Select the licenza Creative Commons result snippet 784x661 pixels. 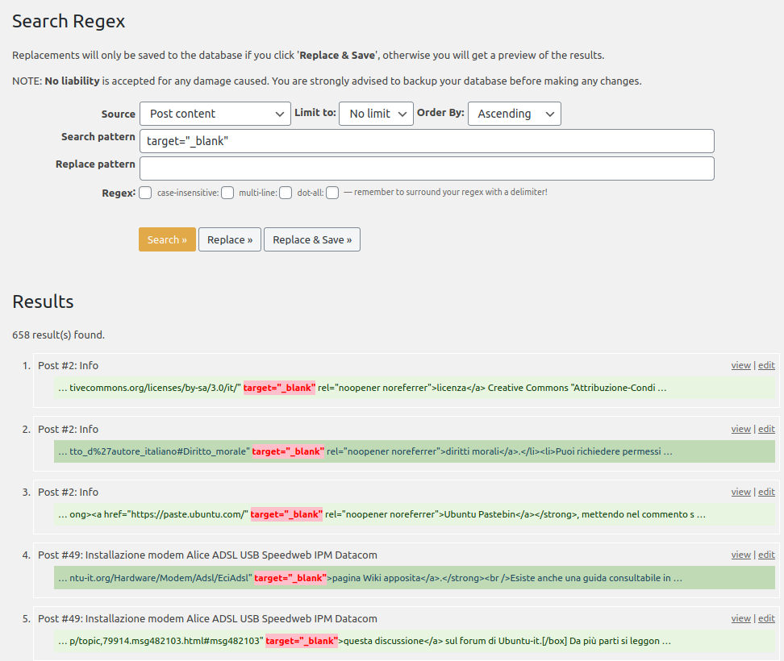click(x=415, y=388)
